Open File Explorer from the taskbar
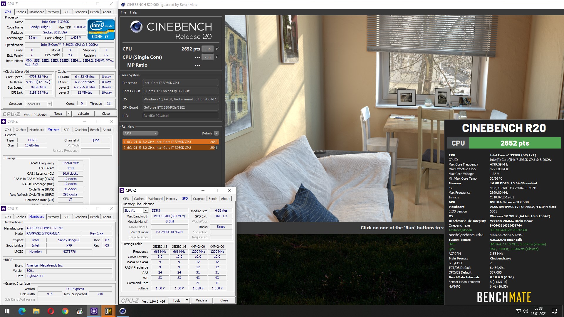 36,311
